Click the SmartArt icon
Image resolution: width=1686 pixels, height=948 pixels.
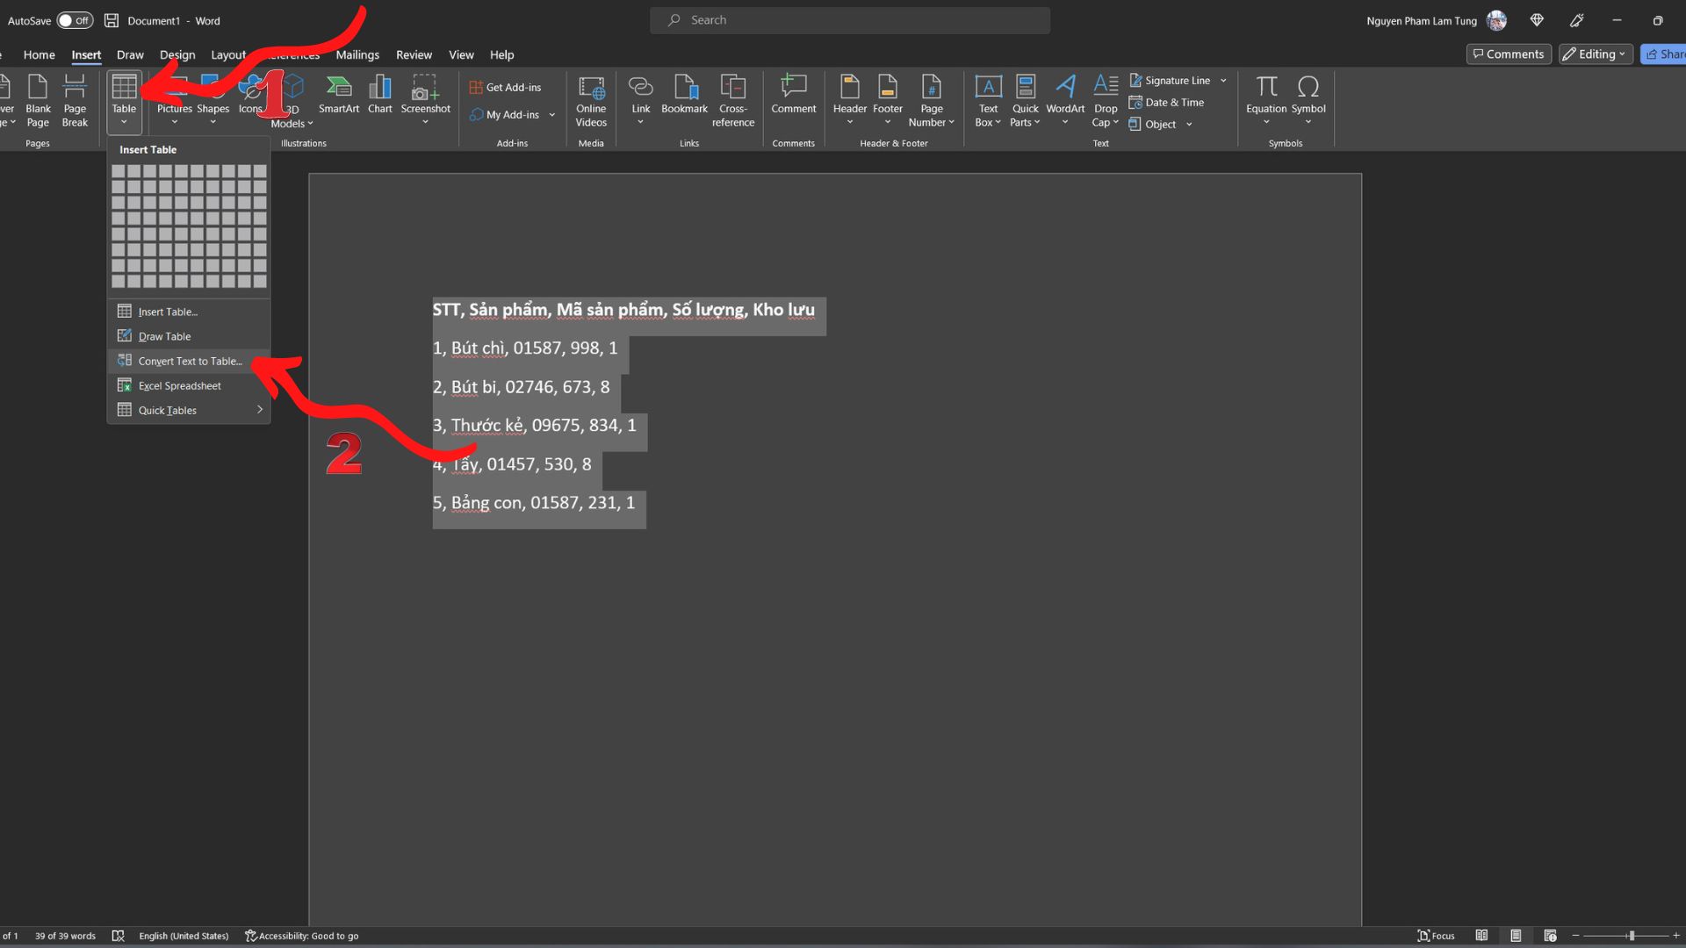click(339, 95)
